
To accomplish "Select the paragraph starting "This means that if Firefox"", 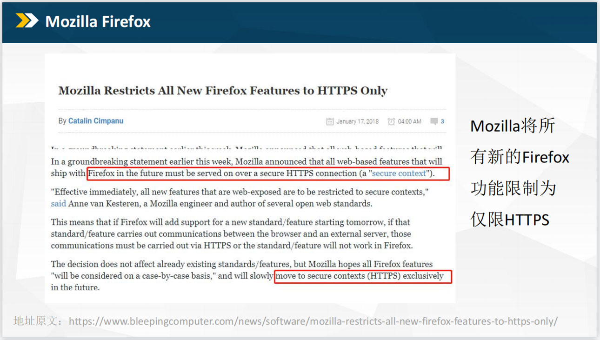I will click(232, 233).
